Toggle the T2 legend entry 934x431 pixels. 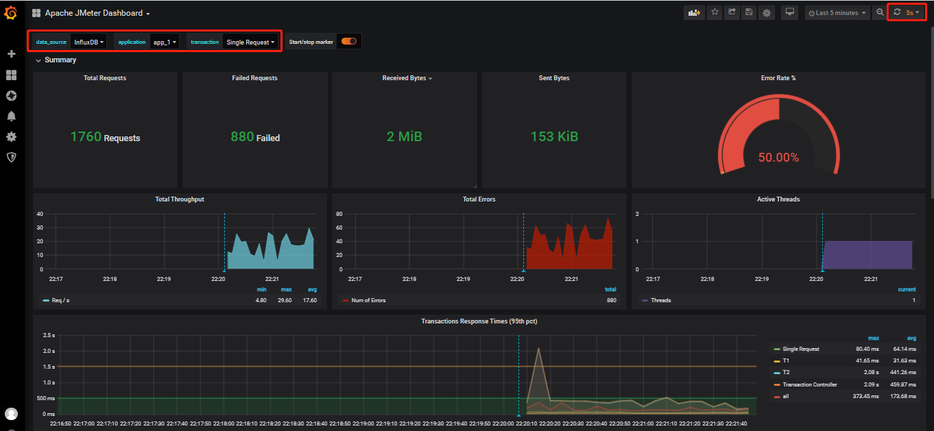pyautogui.click(x=786, y=373)
